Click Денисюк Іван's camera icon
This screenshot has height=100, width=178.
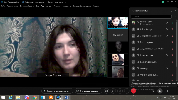pyautogui.click(x=167, y=55)
